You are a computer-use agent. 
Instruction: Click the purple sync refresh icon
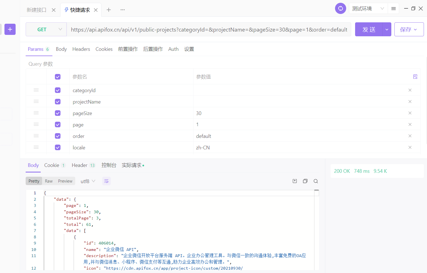(x=341, y=8)
